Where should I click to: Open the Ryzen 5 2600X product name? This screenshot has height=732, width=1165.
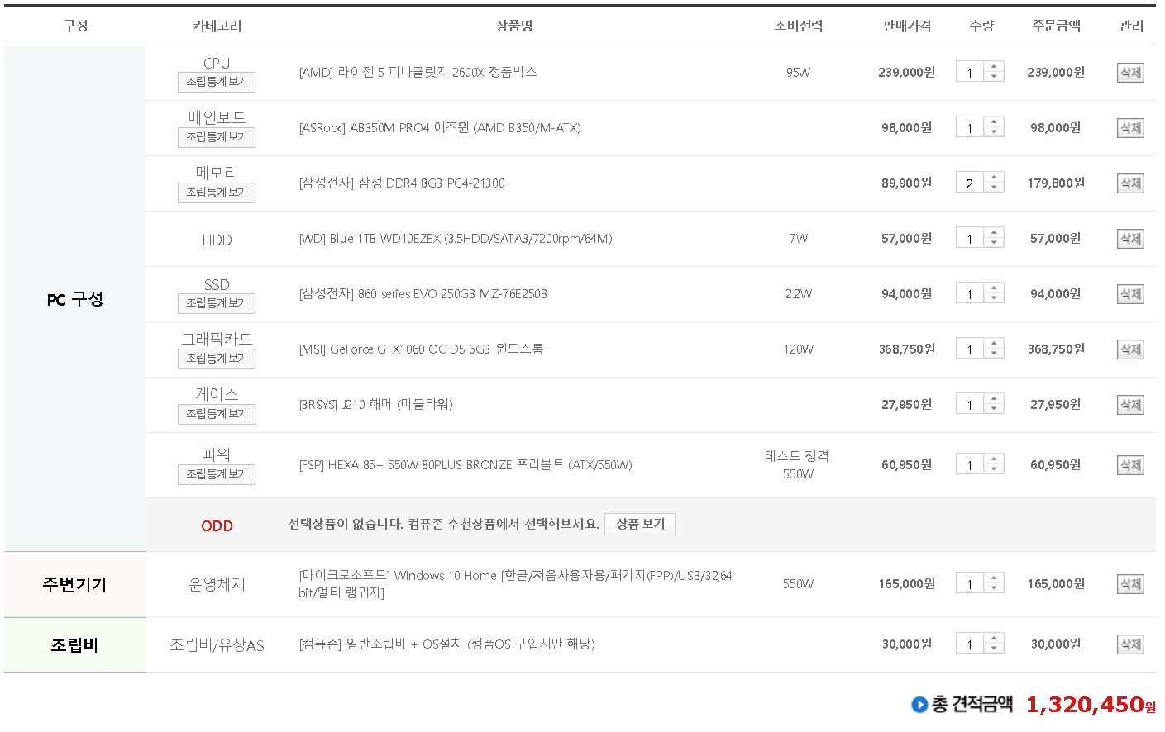(x=418, y=73)
